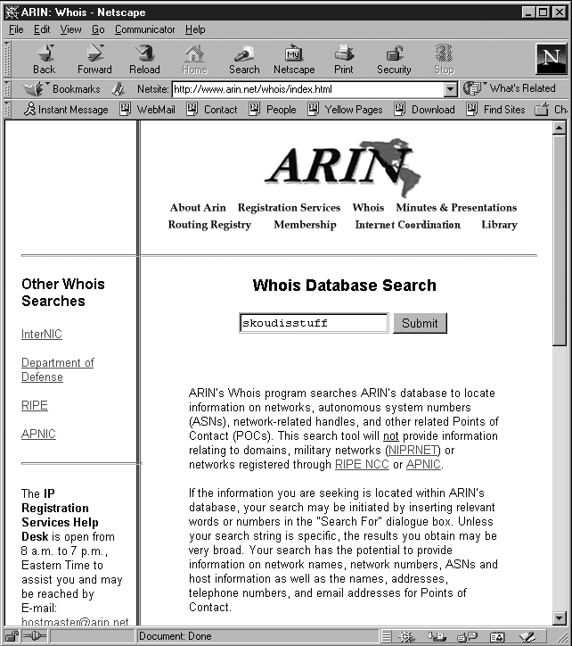Viewport: 572px width, 646px height.
Task: Open the RIPE NCC link
Action: coord(362,464)
